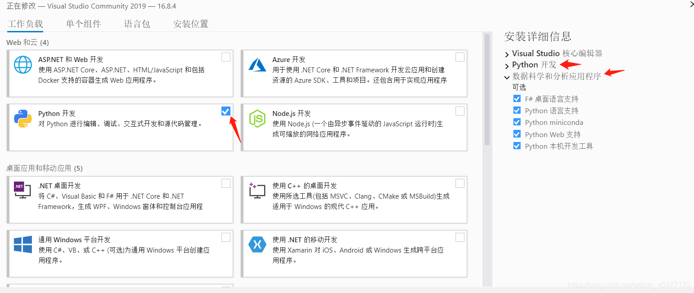Uncheck Python 本机开发工具 option
The height and width of the screenshot is (293, 694).
pyautogui.click(x=517, y=146)
